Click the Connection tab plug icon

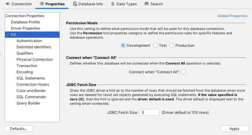click(7, 4)
